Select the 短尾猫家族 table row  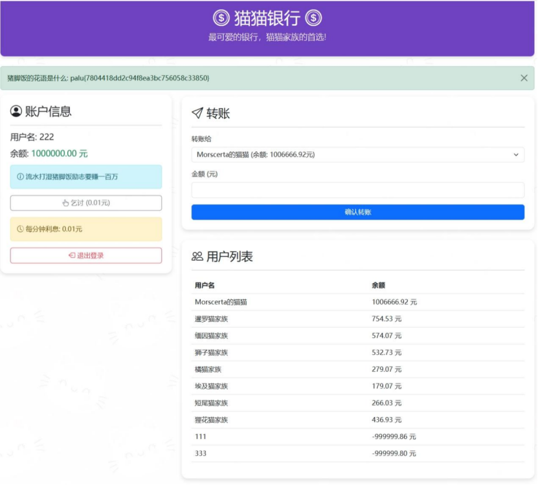click(357, 403)
